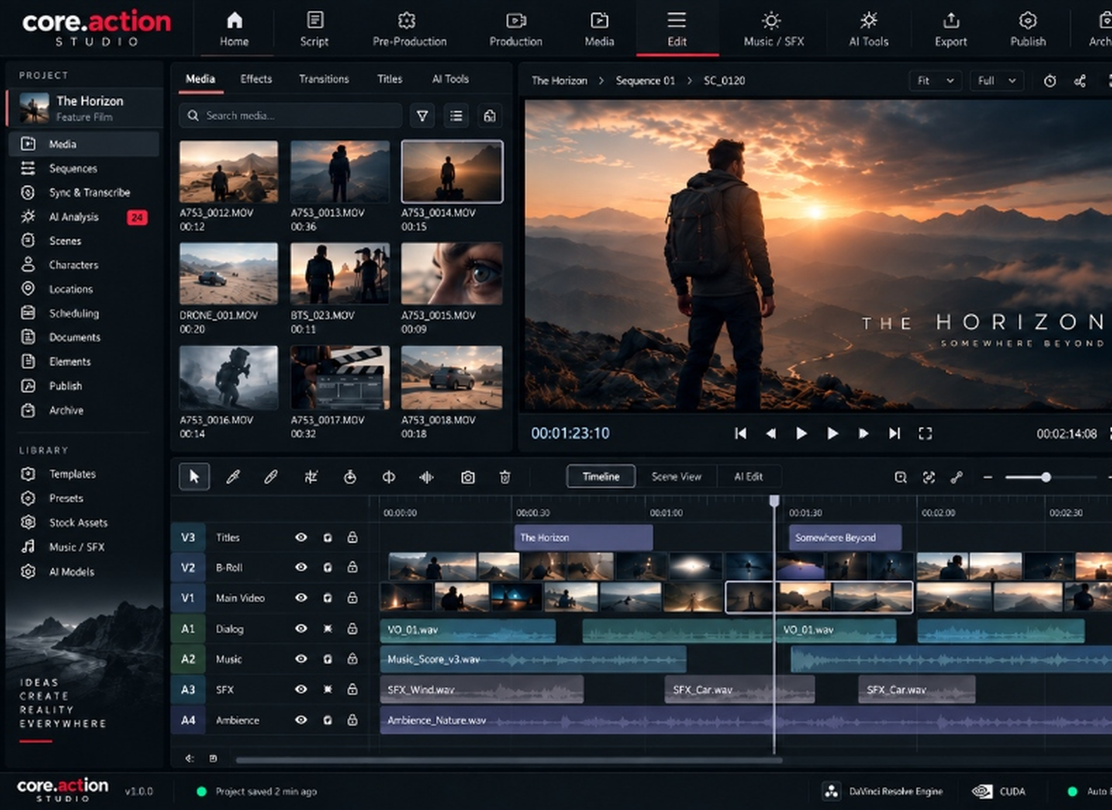
Task: Open Publish in top navigation
Action: (1028, 29)
